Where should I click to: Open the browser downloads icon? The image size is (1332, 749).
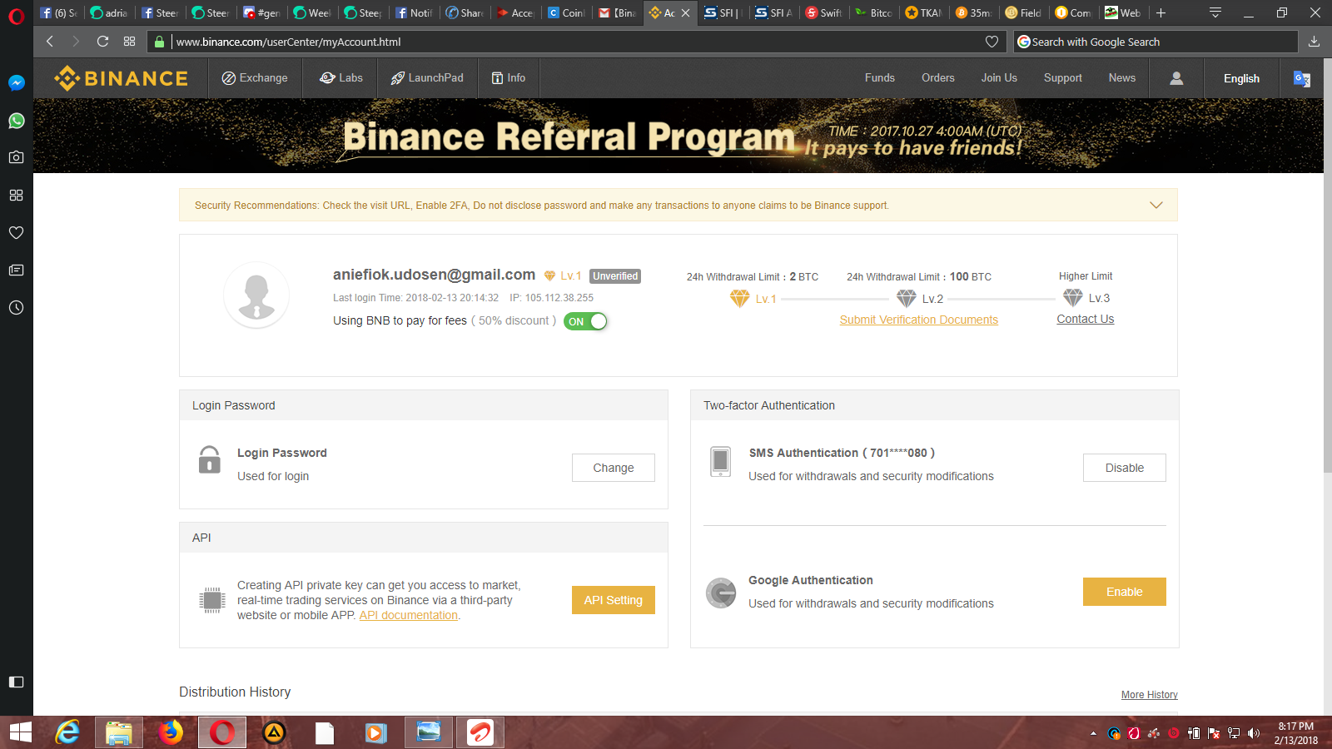click(x=1314, y=41)
